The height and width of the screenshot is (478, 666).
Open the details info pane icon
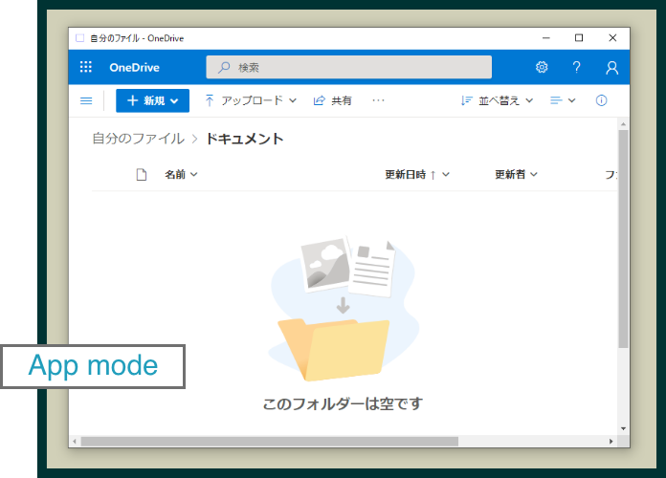click(601, 100)
